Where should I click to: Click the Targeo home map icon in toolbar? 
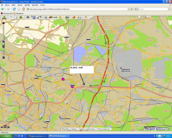click(4, 17)
